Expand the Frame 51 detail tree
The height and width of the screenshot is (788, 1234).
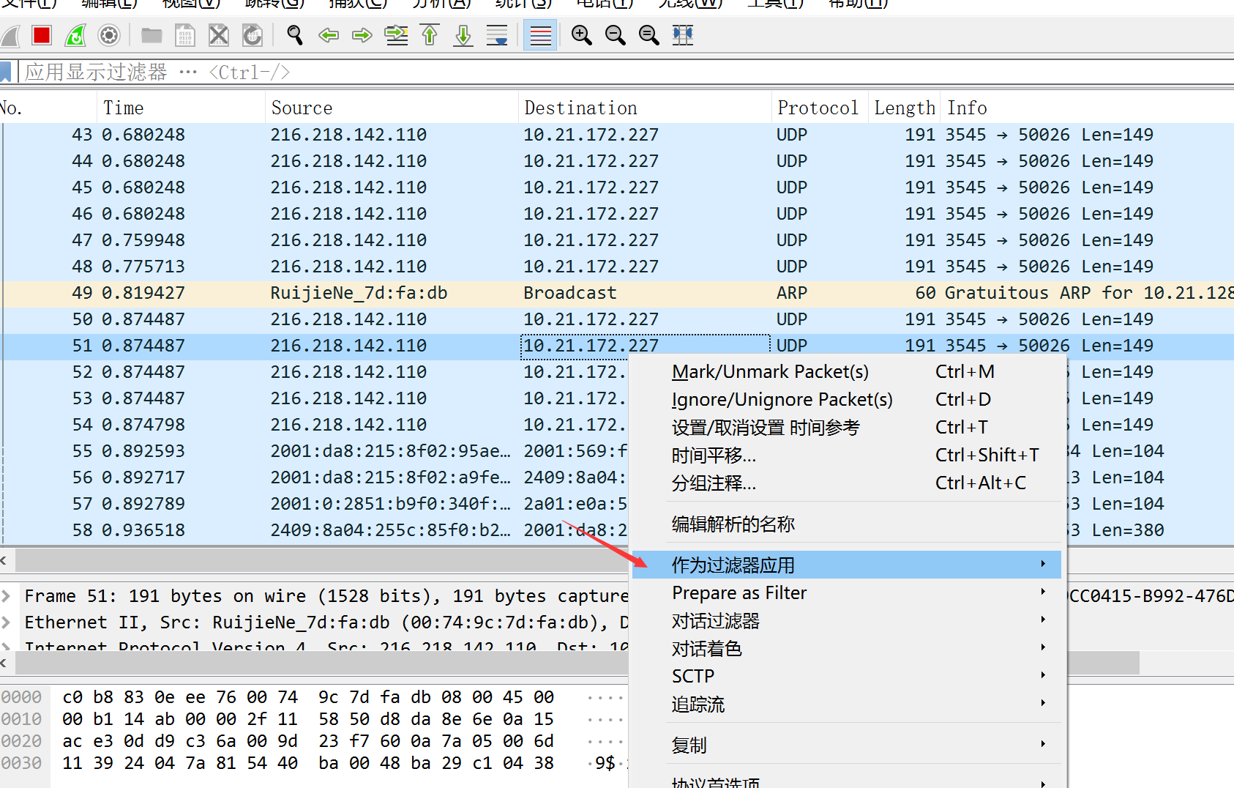point(7,596)
